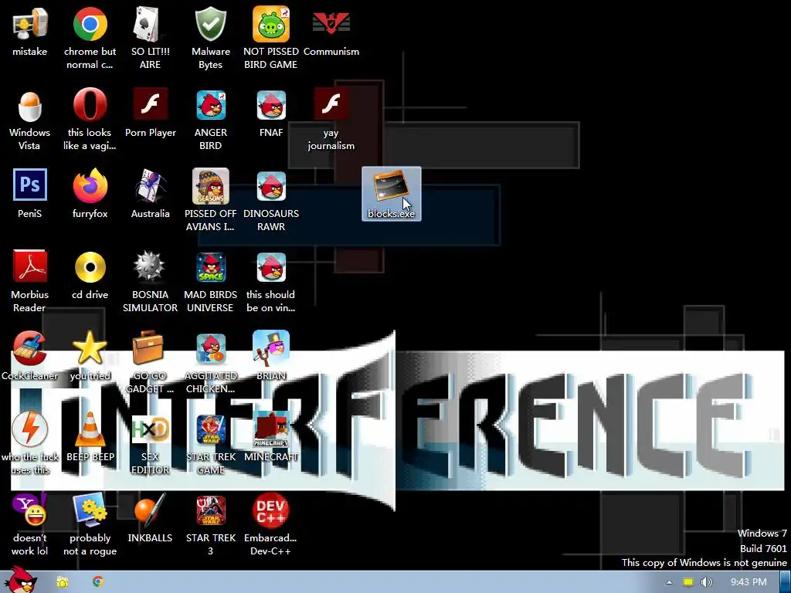Open the 'probably not a rogue' gears icon
The image size is (791, 593).
click(90, 510)
